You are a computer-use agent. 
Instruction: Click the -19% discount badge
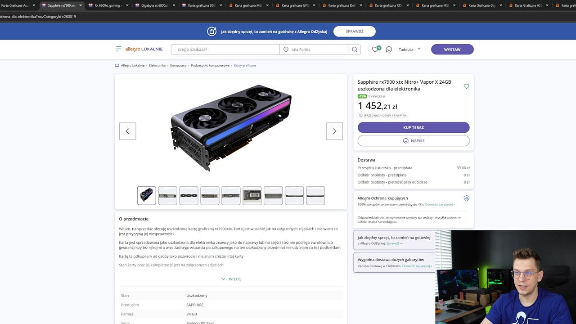[362, 96]
